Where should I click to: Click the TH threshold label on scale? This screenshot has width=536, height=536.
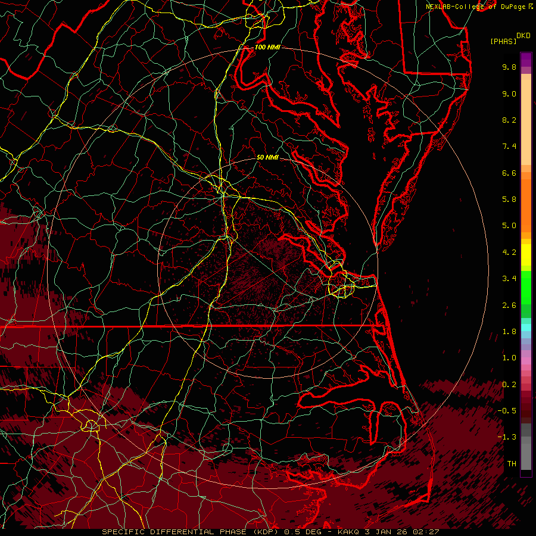pos(512,464)
